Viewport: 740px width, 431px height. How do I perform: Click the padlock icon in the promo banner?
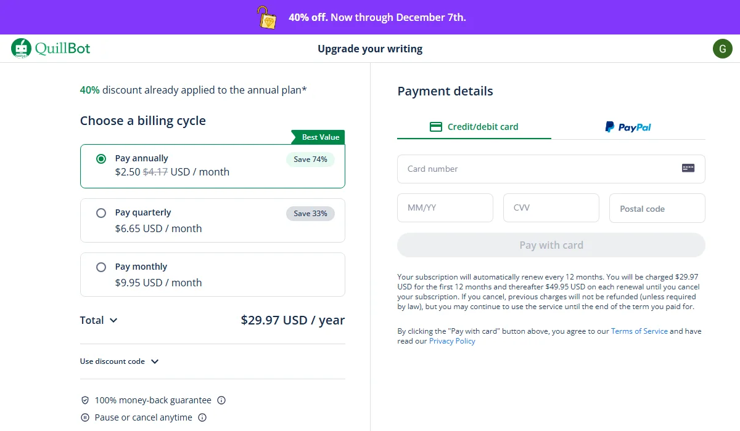(x=265, y=17)
